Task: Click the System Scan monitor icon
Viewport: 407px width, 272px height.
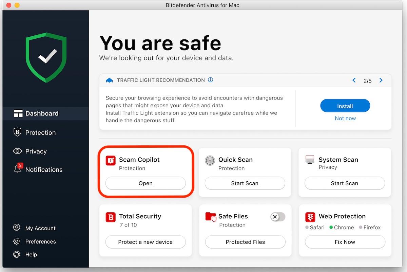Action: click(310, 160)
